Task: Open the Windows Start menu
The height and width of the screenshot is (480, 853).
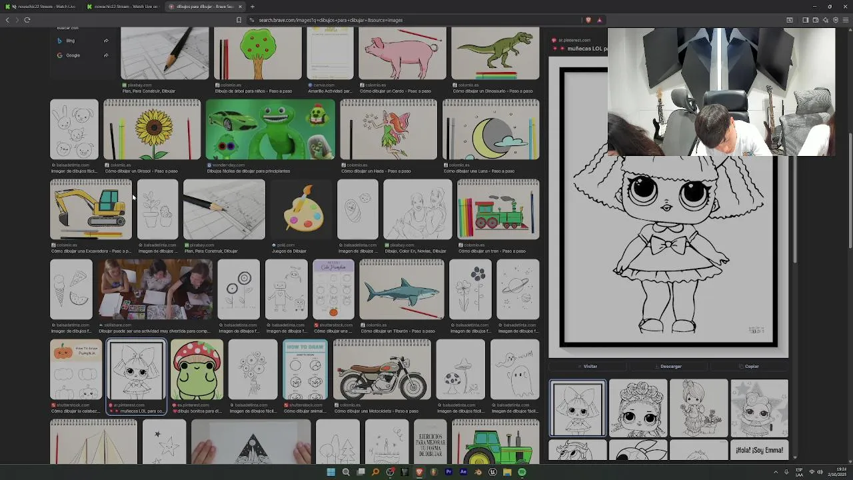Action: (331, 472)
